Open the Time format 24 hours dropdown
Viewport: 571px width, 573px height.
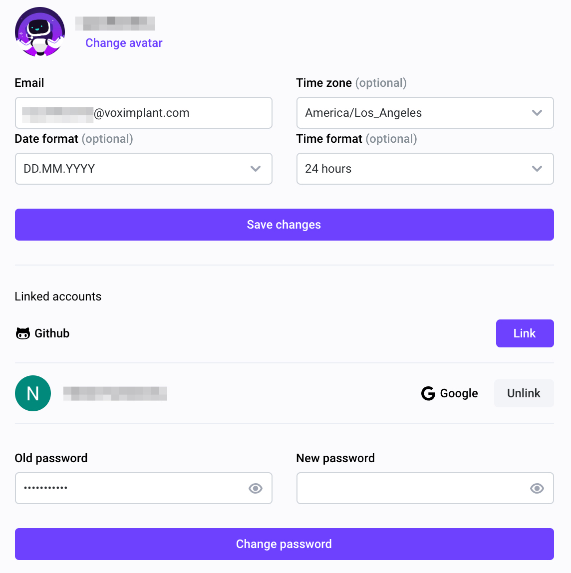click(x=425, y=169)
